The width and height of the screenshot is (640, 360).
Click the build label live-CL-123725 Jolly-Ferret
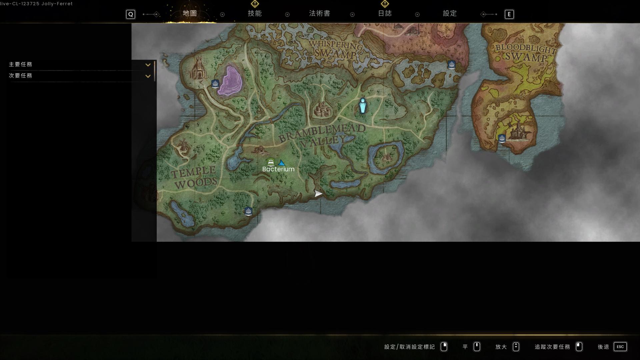(36, 4)
